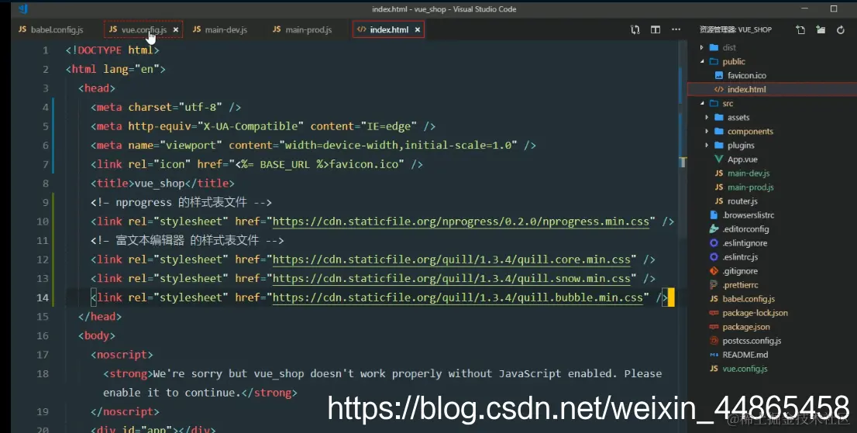Click the open changes compare icon
This screenshot has width=857, height=433.
[635, 29]
